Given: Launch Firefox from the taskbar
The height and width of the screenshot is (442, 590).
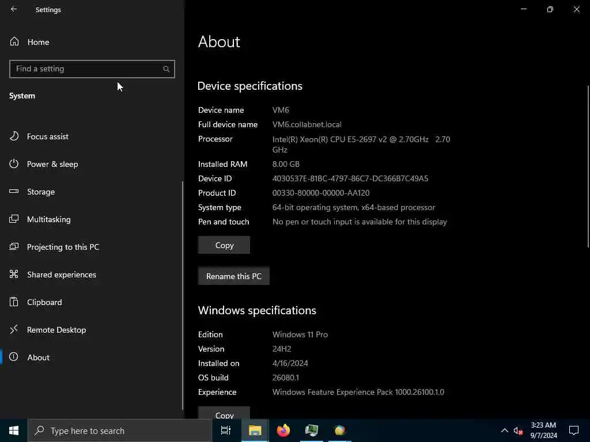Looking at the screenshot, I should coord(283,430).
